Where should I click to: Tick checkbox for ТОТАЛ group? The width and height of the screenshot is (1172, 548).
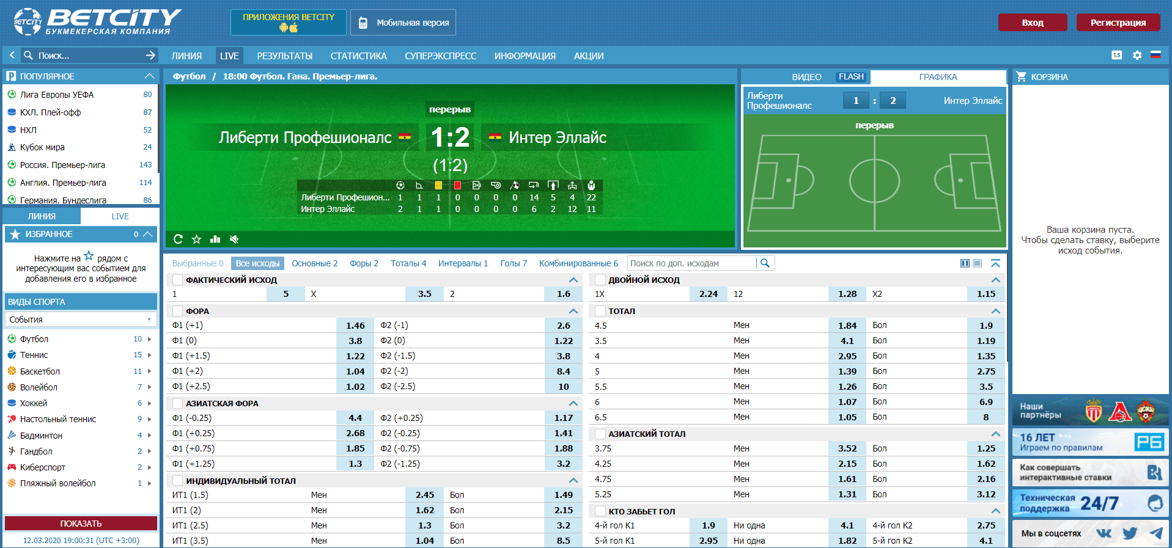pos(600,311)
